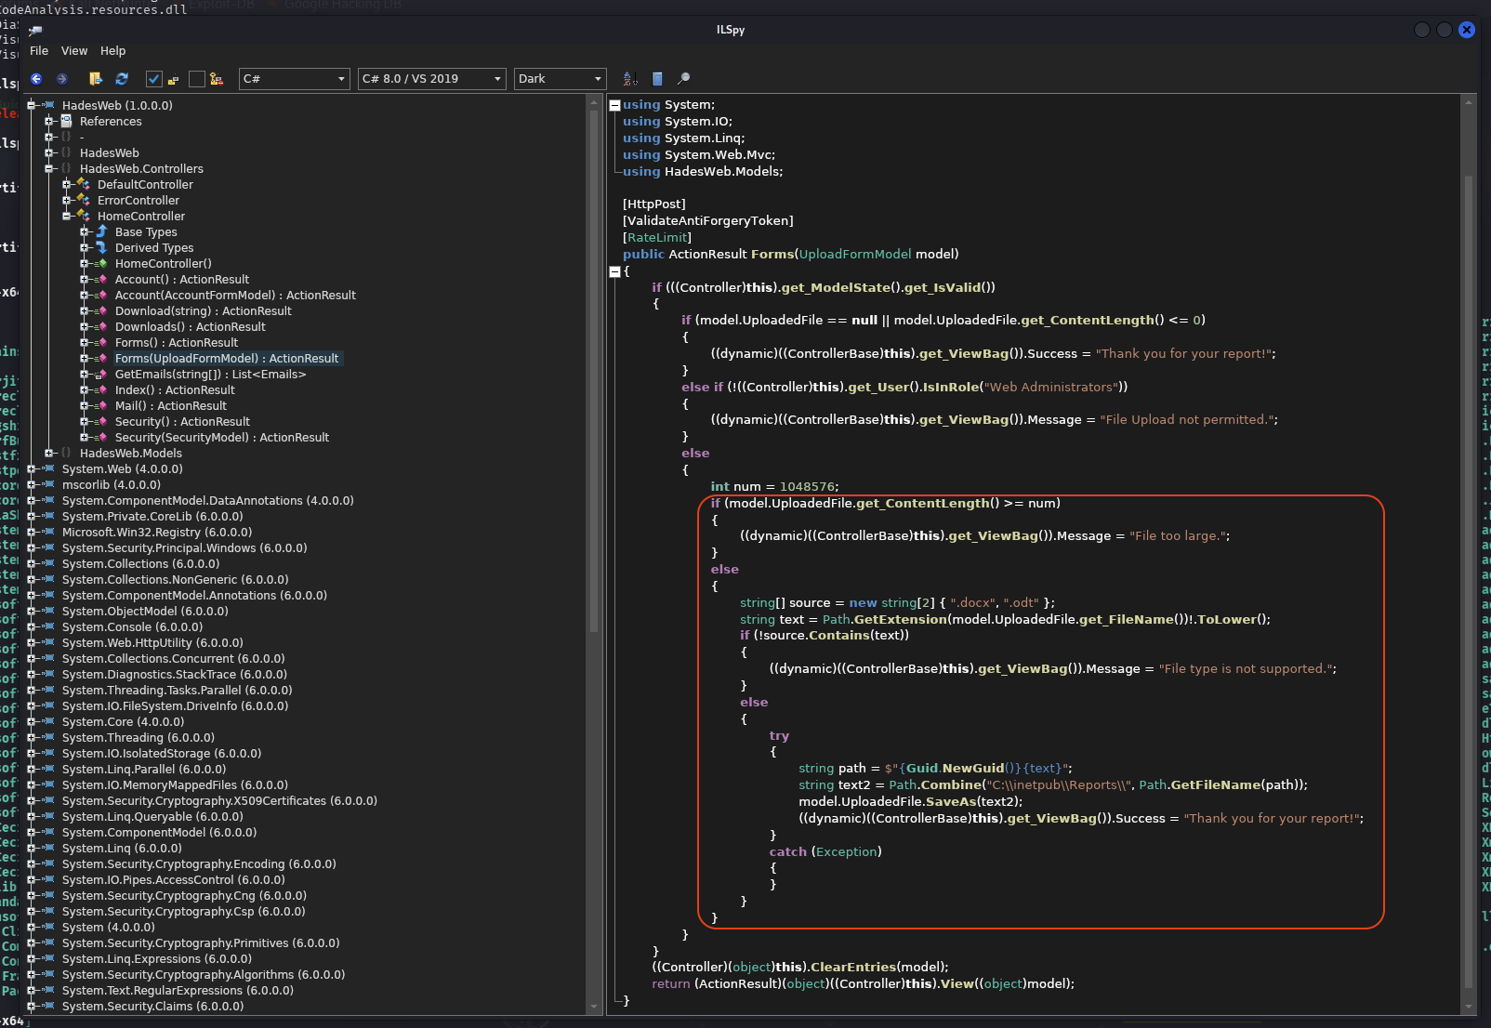Click the collapse all tree nodes icon
The image size is (1491, 1028).
pos(657,79)
